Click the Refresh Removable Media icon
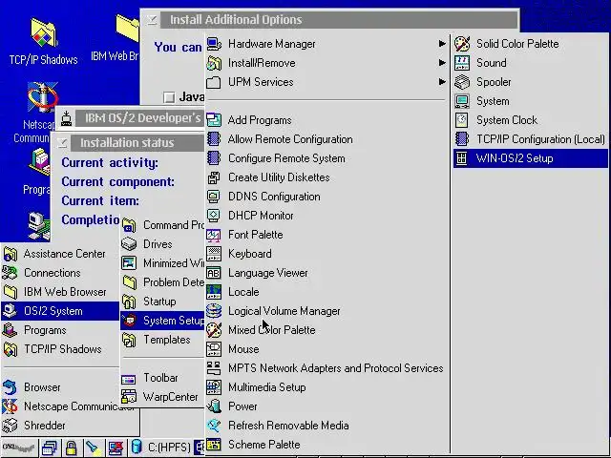The height and width of the screenshot is (458, 611). click(214, 426)
